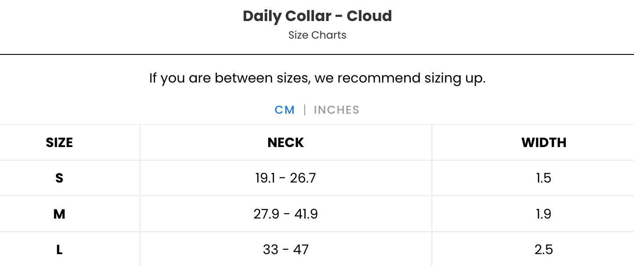The image size is (634, 266).
Task: Click the size L width cell
Action: (x=544, y=249)
